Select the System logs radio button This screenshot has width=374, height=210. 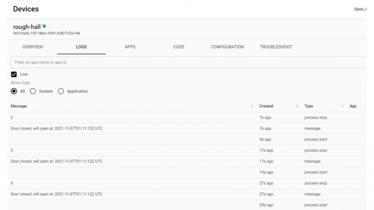click(x=33, y=91)
